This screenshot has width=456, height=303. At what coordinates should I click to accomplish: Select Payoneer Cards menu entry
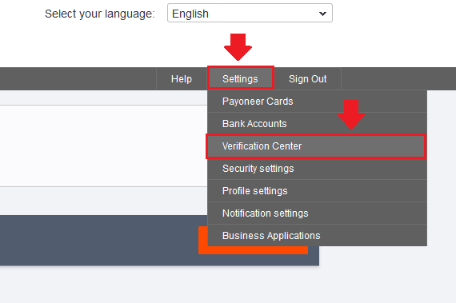tap(317, 101)
